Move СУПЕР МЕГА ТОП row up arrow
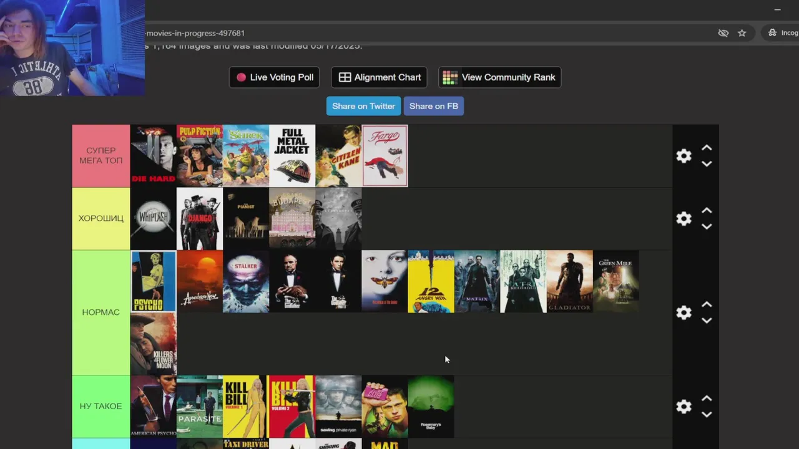 (x=707, y=148)
